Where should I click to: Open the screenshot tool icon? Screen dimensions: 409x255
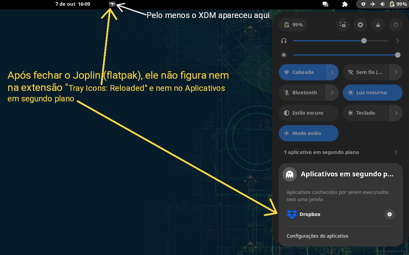pyautogui.click(x=343, y=25)
